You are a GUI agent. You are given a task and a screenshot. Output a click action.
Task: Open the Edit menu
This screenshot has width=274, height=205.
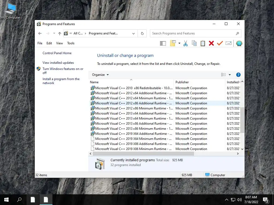[49, 43]
